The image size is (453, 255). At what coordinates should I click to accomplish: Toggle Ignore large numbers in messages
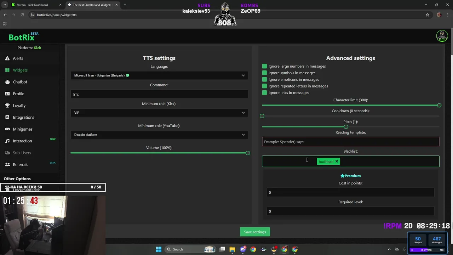tap(264, 66)
